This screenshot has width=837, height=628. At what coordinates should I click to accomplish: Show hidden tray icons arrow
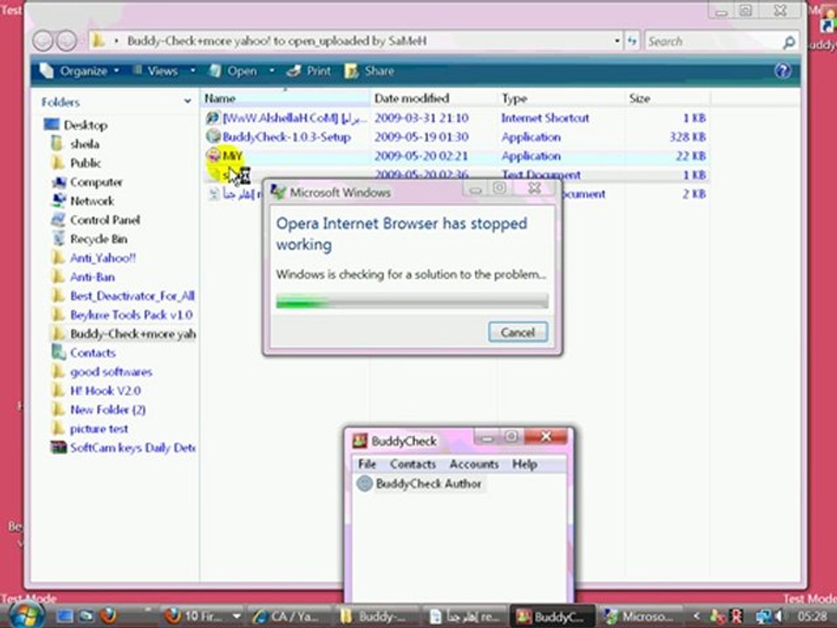(697, 617)
